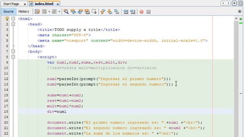
Task: Switch to the Start Page tab
Action: (x=11, y=4)
